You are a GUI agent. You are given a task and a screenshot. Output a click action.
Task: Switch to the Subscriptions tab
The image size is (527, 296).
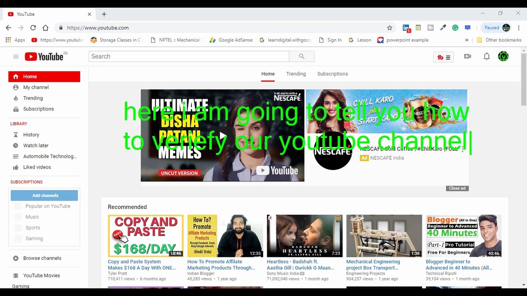pos(332,74)
